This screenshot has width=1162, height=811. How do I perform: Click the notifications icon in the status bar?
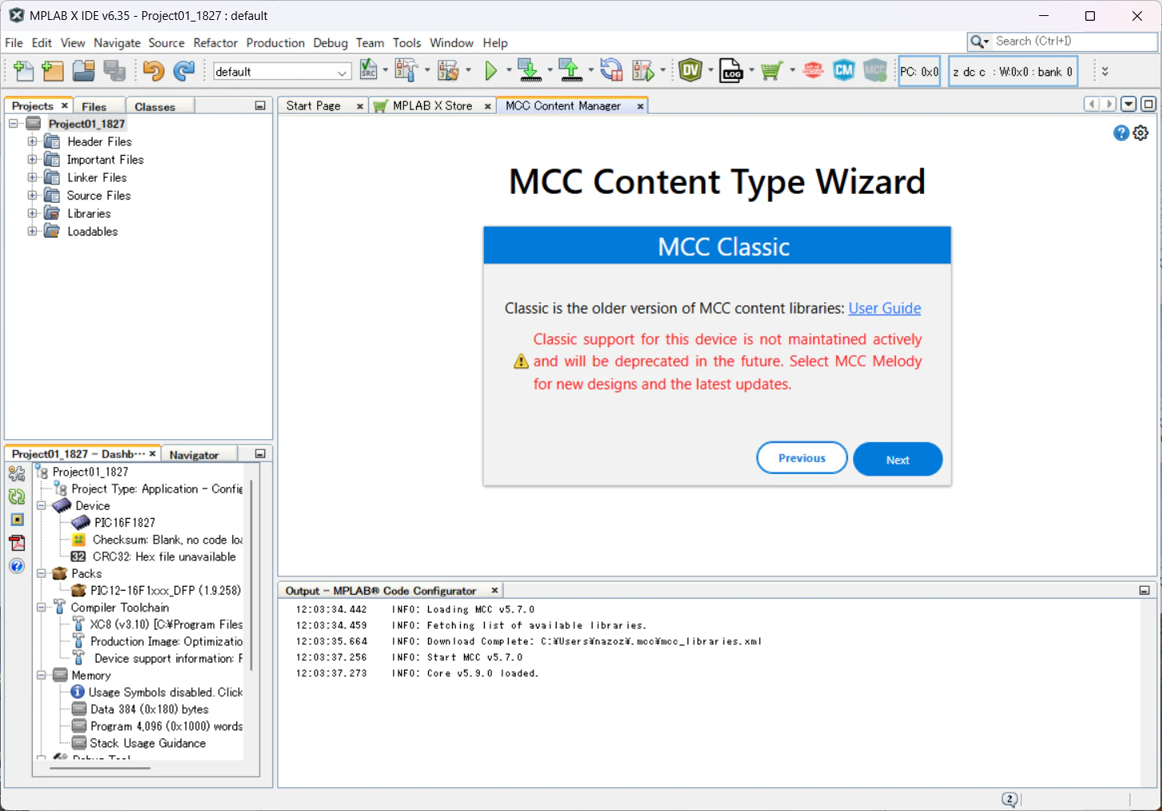point(1009,799)
